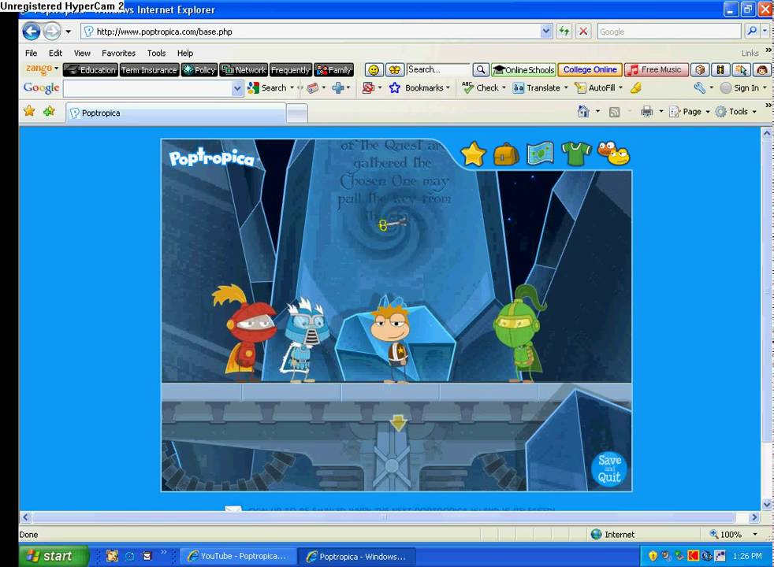Select the Poptropica browser tab
Screen dimensions: 774x567
(x=176, y=113)
